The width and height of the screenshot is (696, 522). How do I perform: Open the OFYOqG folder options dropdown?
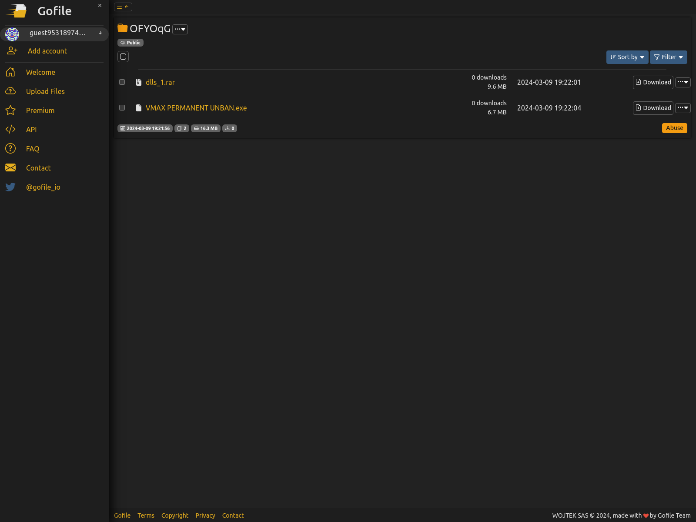coord(180,29)
